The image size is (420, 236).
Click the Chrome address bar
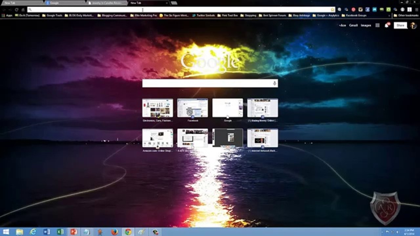pyautogui.click(x=181, y=10)
